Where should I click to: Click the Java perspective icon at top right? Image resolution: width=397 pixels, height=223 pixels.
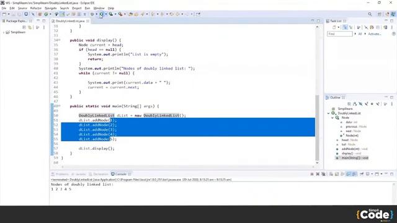[x=393, y=14]
